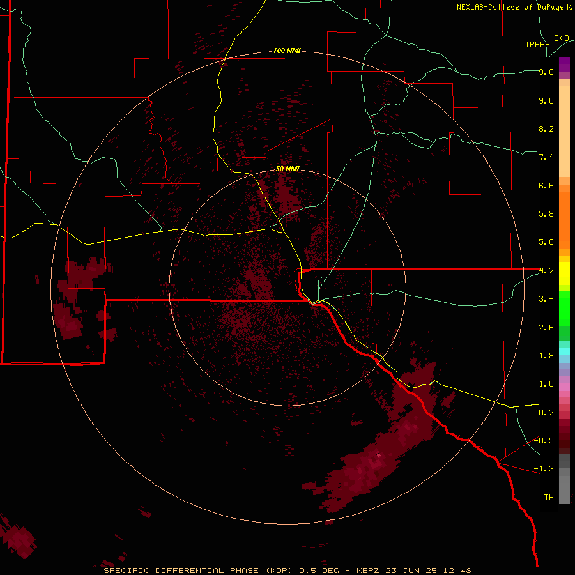
Task: Pick the yellow segment of the color bar
Action: click(x=564, y=273)
